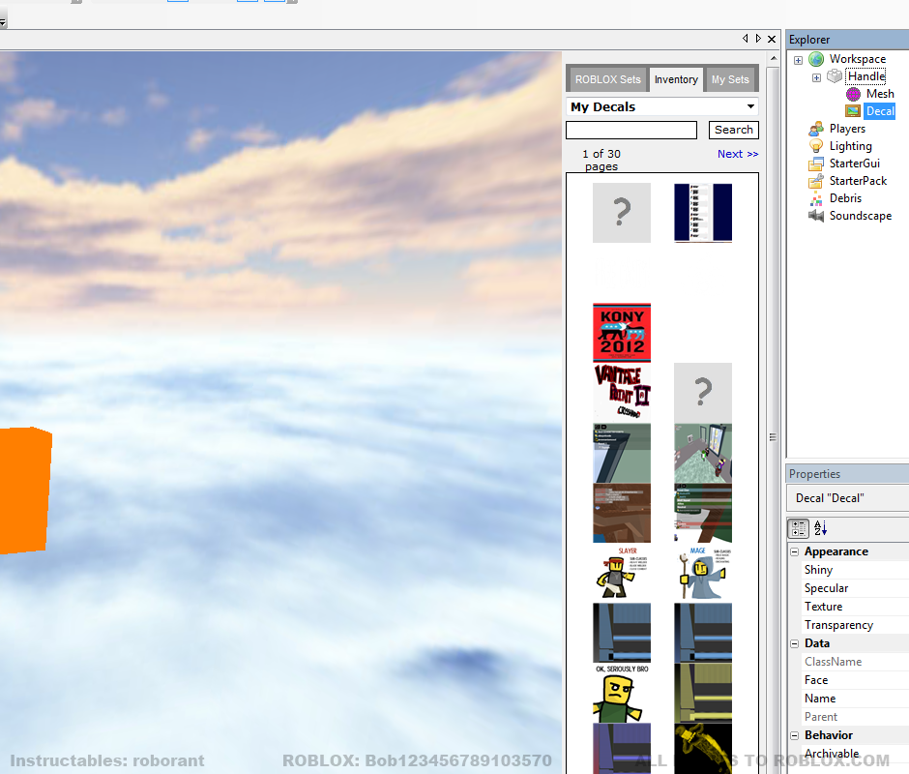Select the Soundscape speaker icon
The width and height of the screenshot is (909, 774).
[x=815, y=216]
